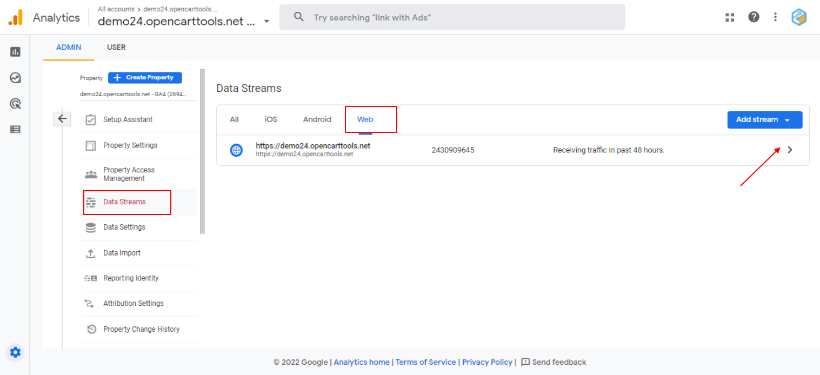Click the back arrow beside the property column
820x375 pixels.
pos(63,118)
